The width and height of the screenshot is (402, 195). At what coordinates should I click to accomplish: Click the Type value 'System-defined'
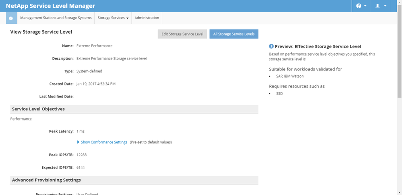pos(89,71)
